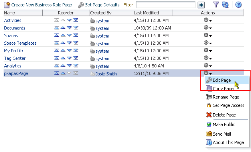
Task: Move My Profile page down one position
Action: click(69, 50)
